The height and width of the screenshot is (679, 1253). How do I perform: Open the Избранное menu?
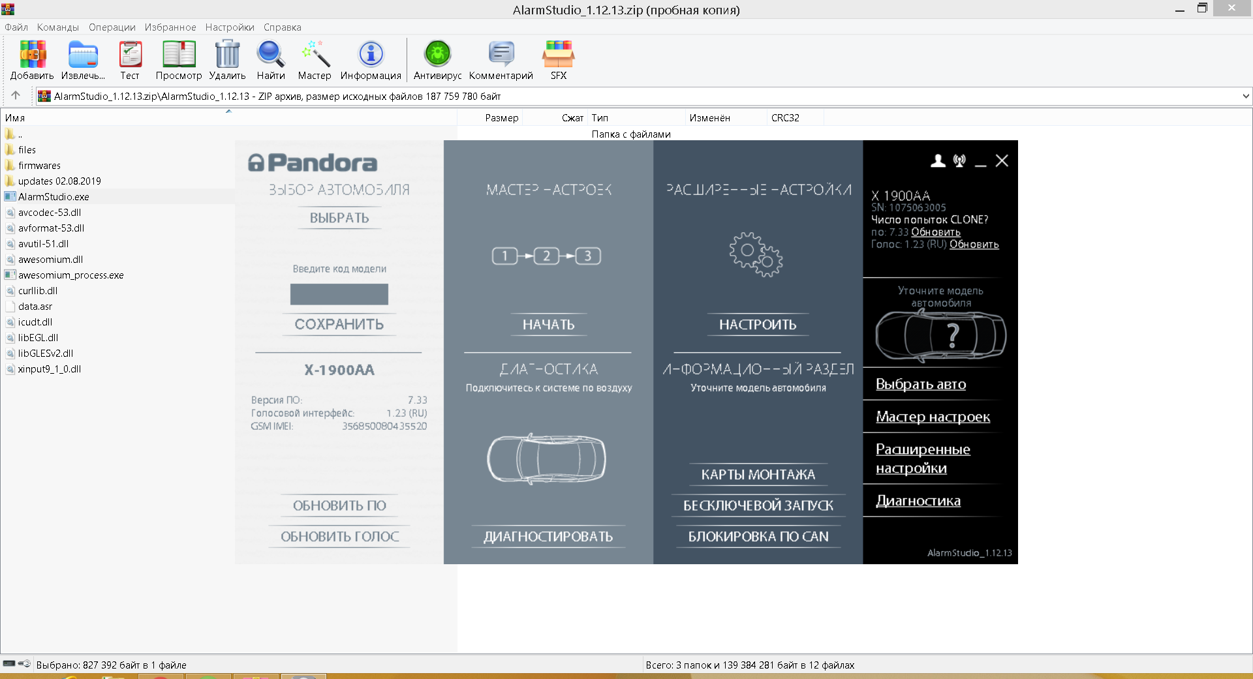tap(170, 27)
